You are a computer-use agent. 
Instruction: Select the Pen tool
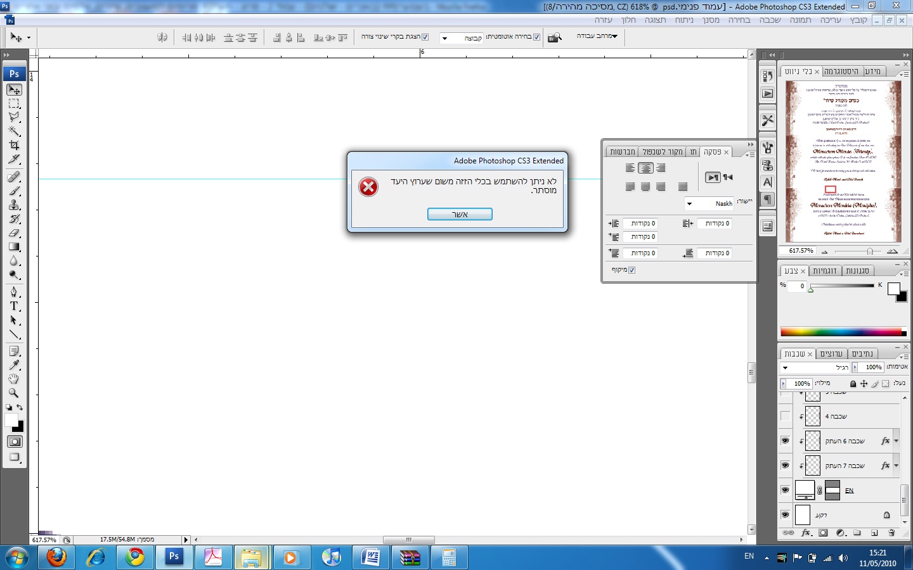[x=14, y=292]
